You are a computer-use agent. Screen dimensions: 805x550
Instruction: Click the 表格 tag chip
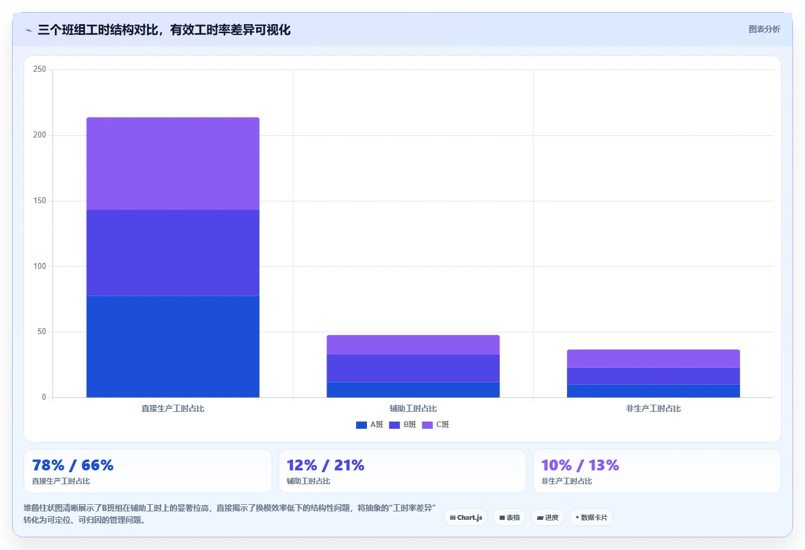point(509,517)
